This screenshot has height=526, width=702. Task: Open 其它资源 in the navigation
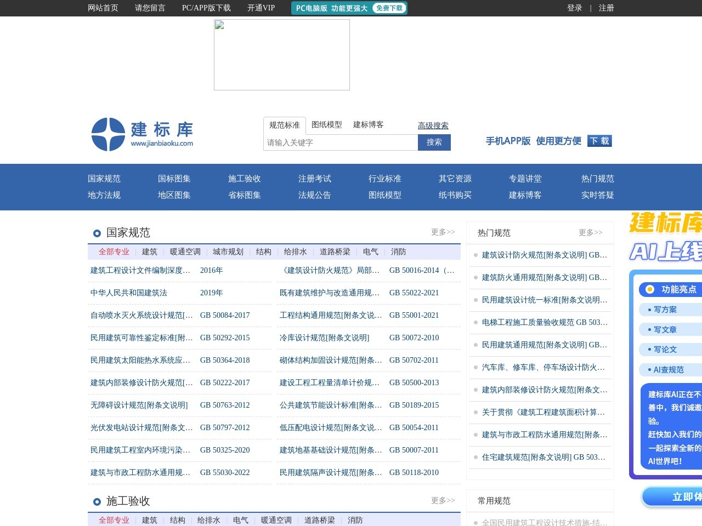coord(455,179)
